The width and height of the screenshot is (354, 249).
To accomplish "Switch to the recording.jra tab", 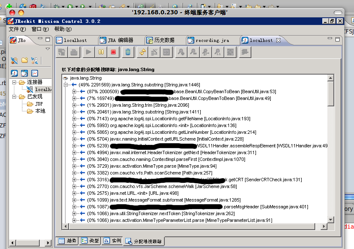I will click(208, 40).
